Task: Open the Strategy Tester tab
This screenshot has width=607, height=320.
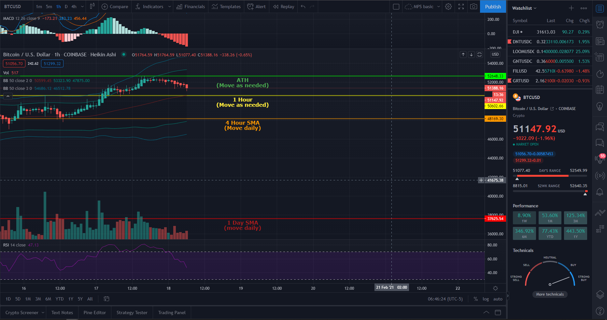Action: pyautogui.click(x=132, y=313)
